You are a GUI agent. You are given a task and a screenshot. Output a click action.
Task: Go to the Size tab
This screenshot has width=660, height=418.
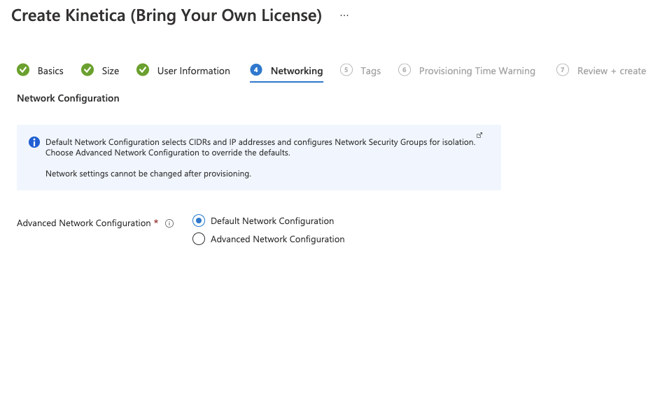coord(111,71)
